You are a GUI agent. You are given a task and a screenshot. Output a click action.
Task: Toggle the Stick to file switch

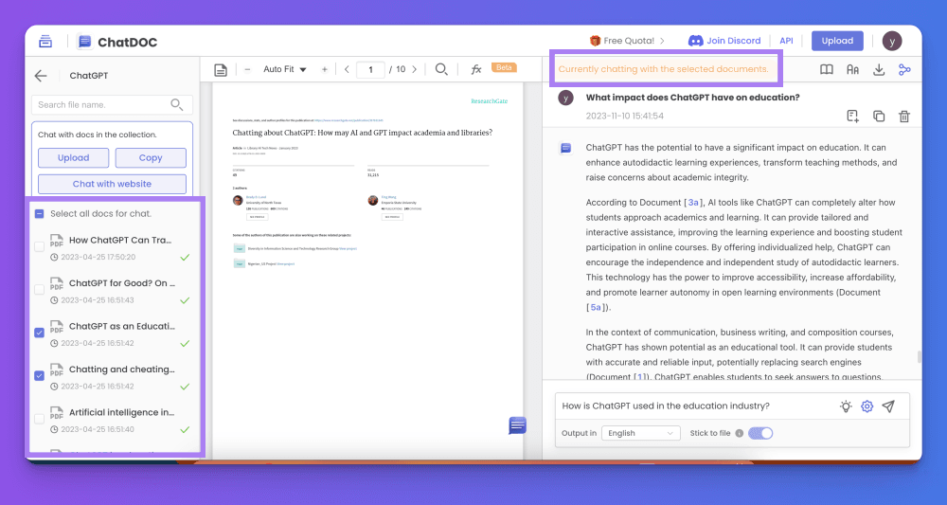[x=760, y=433]
